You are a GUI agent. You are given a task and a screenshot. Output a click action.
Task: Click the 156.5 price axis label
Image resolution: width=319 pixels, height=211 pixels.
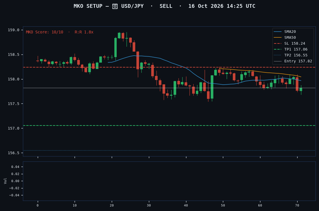[x=14, y=153]
